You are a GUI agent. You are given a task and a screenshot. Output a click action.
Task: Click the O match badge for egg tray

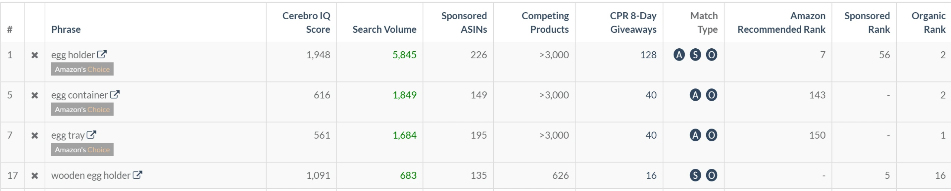point(711,135)
